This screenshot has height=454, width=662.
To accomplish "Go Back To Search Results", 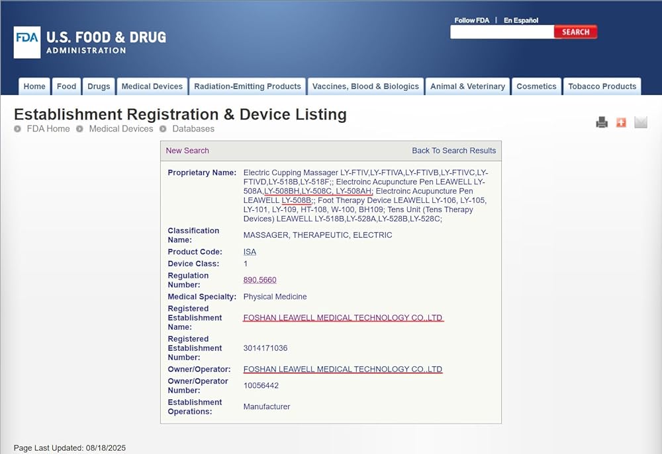I will click(x=453, y=151).
